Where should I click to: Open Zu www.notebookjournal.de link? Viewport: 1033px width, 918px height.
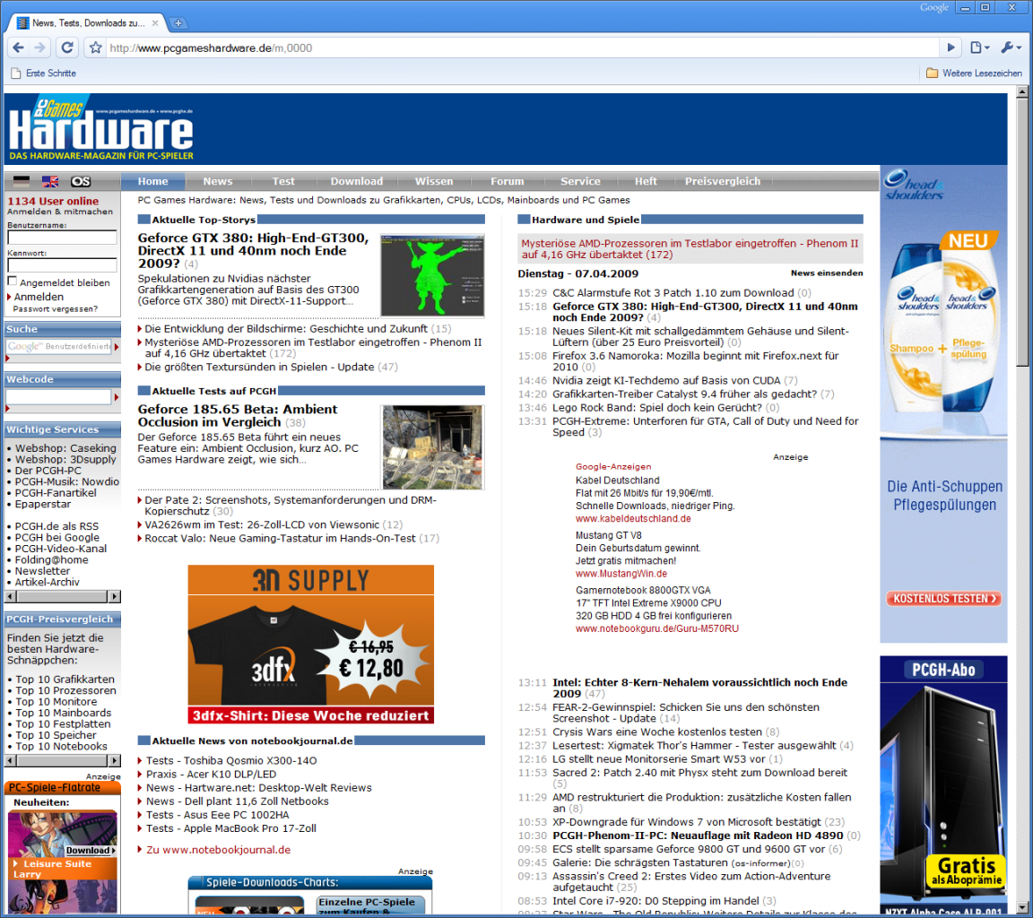coord(218,850)
